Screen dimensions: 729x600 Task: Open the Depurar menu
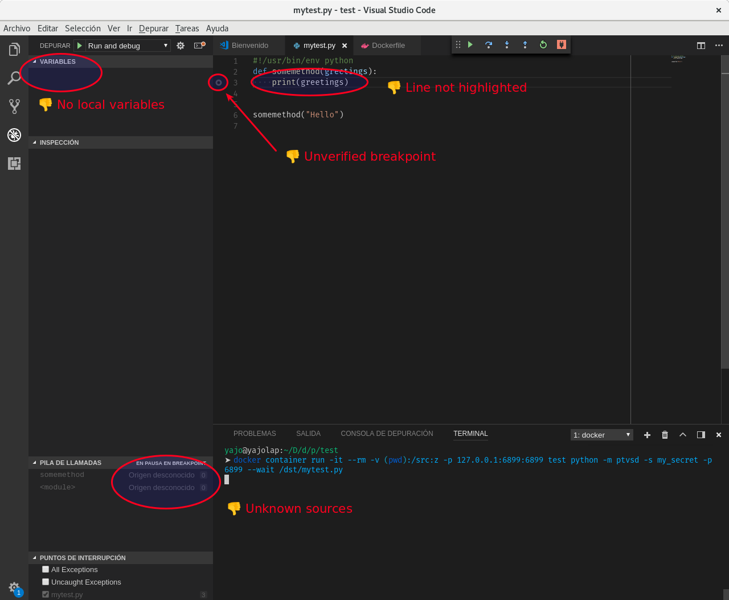(154, 28)
